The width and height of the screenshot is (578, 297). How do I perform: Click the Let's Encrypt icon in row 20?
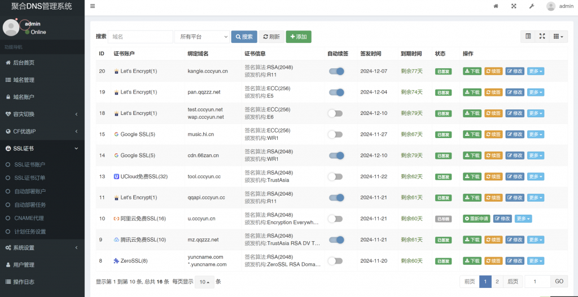click(x=116, y=71)
